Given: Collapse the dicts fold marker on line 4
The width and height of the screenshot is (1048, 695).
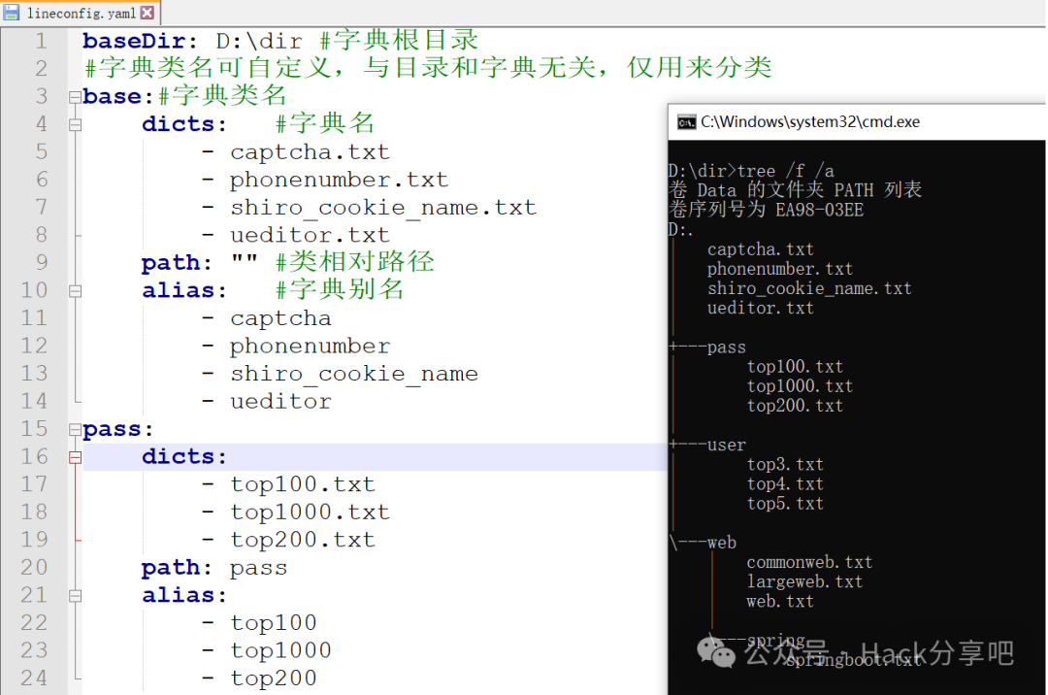Looking at the screenshot, I should (x=76, y=124).
